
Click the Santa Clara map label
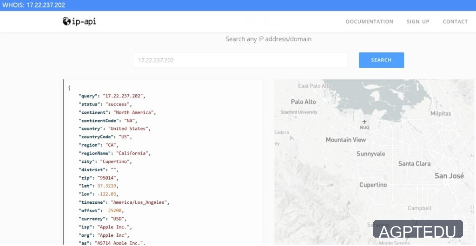[414, 163]
